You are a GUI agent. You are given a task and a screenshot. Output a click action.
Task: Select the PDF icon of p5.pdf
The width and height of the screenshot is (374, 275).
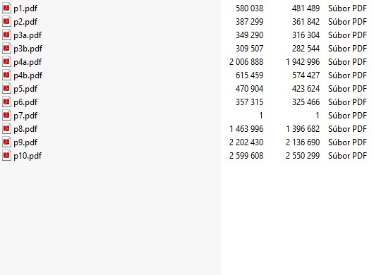[x=6, y=88]
